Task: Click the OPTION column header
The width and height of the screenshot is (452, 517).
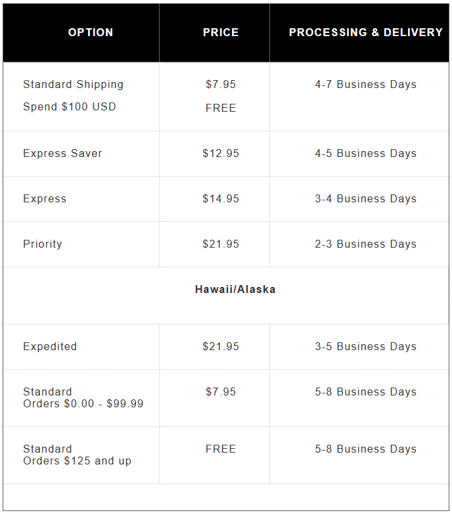Action: 91,32
